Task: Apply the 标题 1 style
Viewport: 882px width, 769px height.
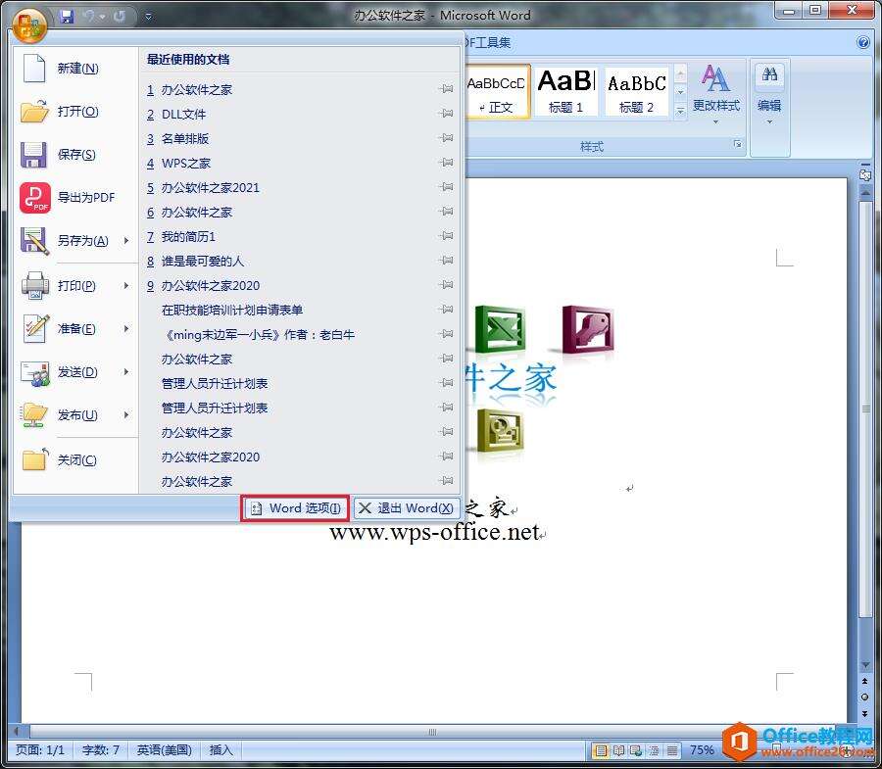Action: [x=565, y=92]
